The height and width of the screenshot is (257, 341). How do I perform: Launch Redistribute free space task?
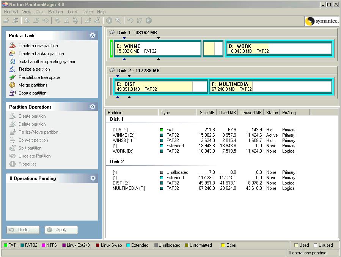point(39,77)
